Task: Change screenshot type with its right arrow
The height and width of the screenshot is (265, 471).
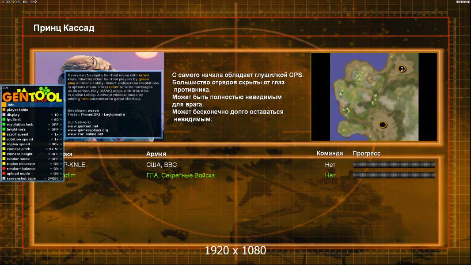Action: (61, 178)
